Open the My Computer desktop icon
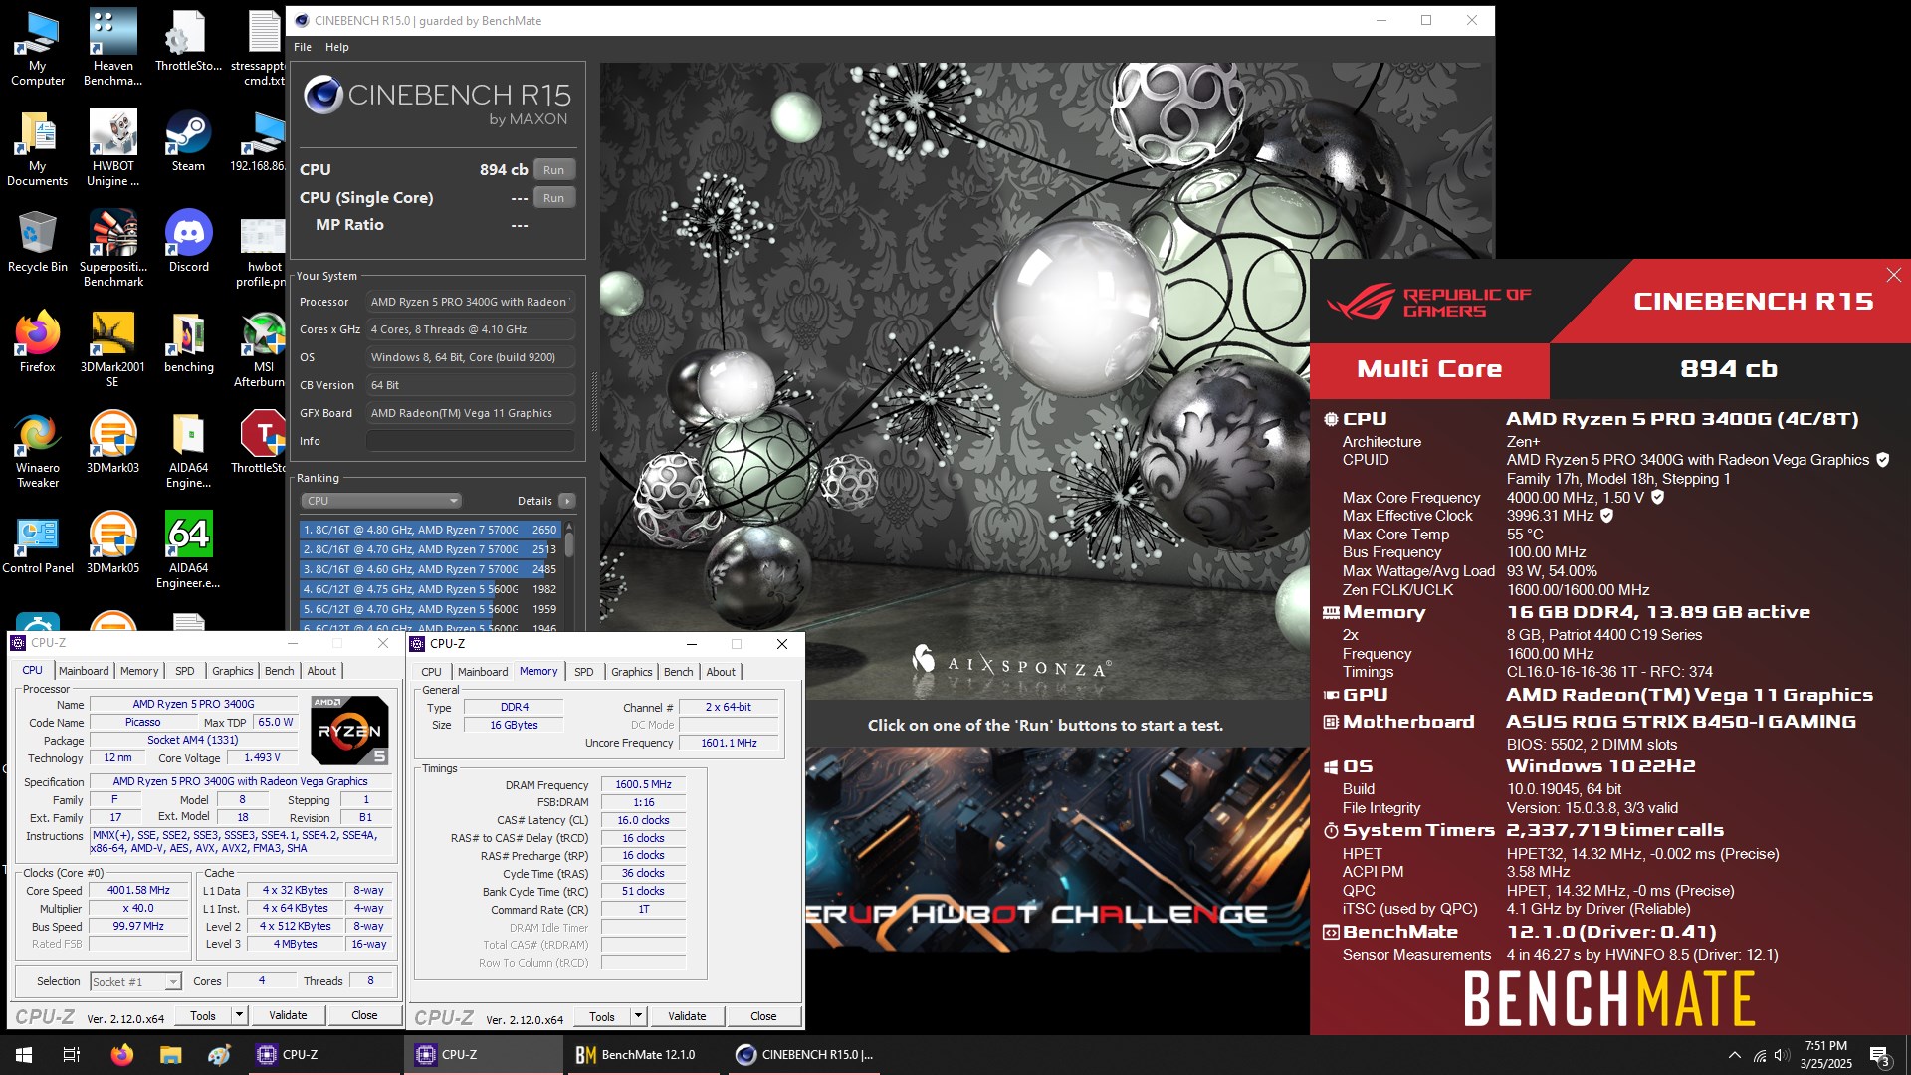This screenshot has width=1911, height=1075. pos(38,48)
